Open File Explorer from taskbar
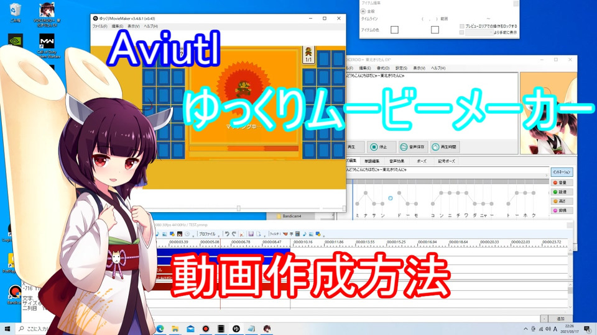 (x=175, y=329)
